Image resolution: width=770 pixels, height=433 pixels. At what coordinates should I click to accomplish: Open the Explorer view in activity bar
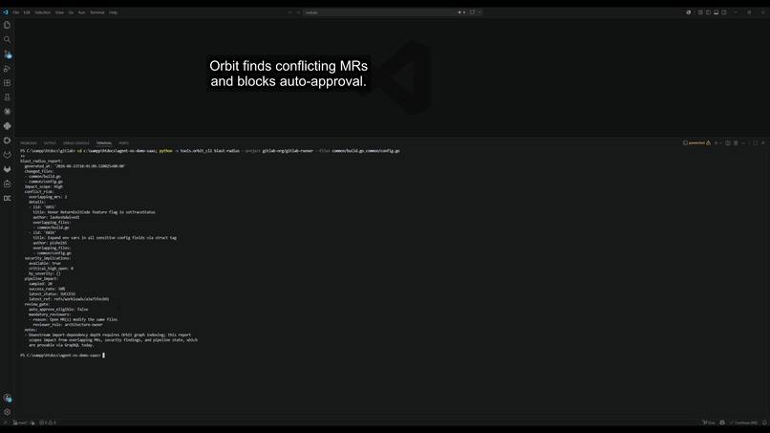point(7,25)
